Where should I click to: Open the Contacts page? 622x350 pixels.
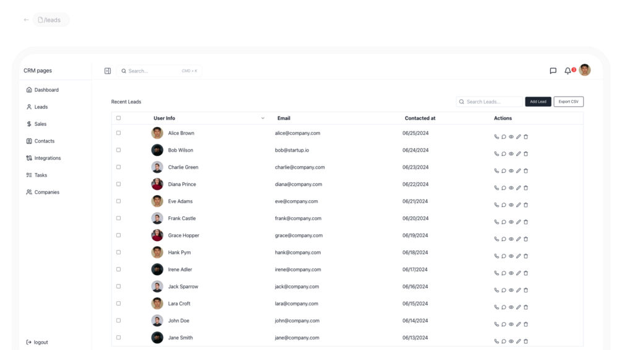click(40, 141)
